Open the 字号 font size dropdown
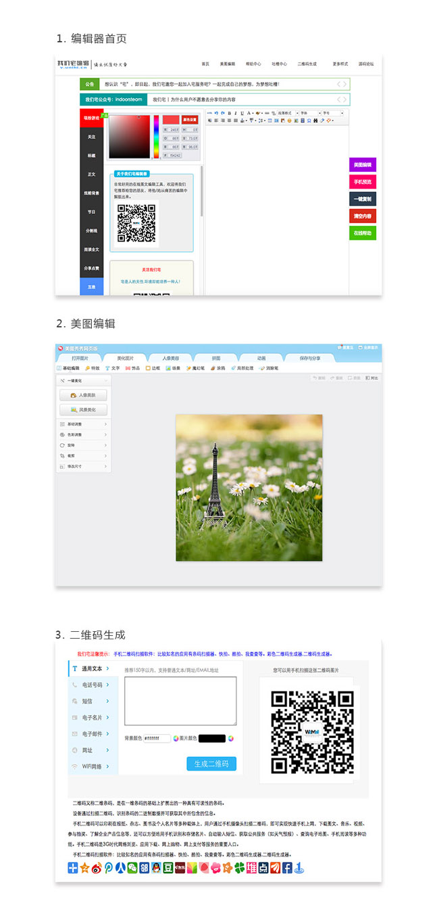The width and height of the screenshot is (439, 914). pyautogui.click(x=332, y=113)
